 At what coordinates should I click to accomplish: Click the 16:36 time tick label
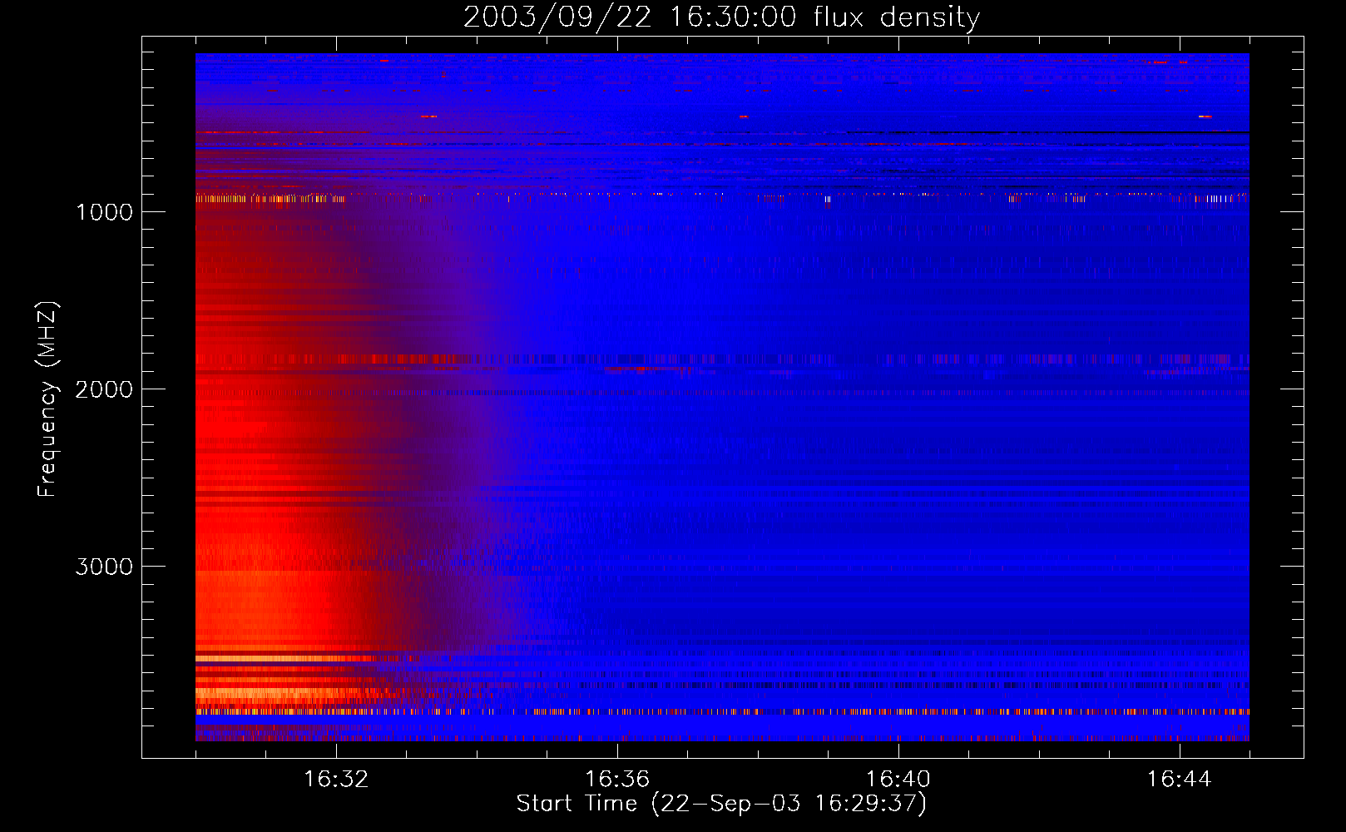click(x=617, y=780)
